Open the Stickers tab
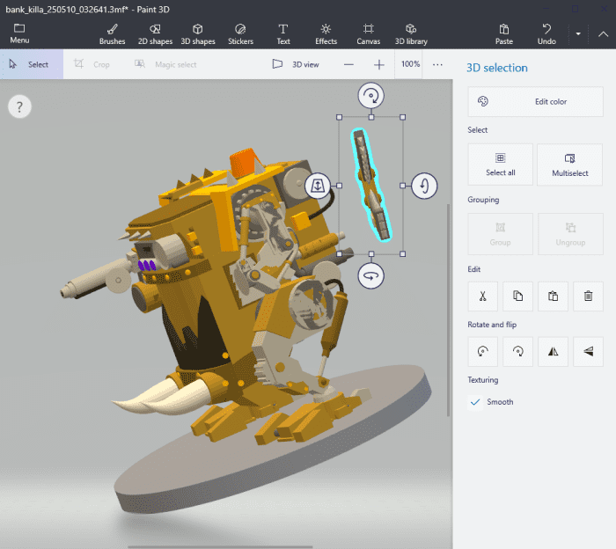 (240, 34)
